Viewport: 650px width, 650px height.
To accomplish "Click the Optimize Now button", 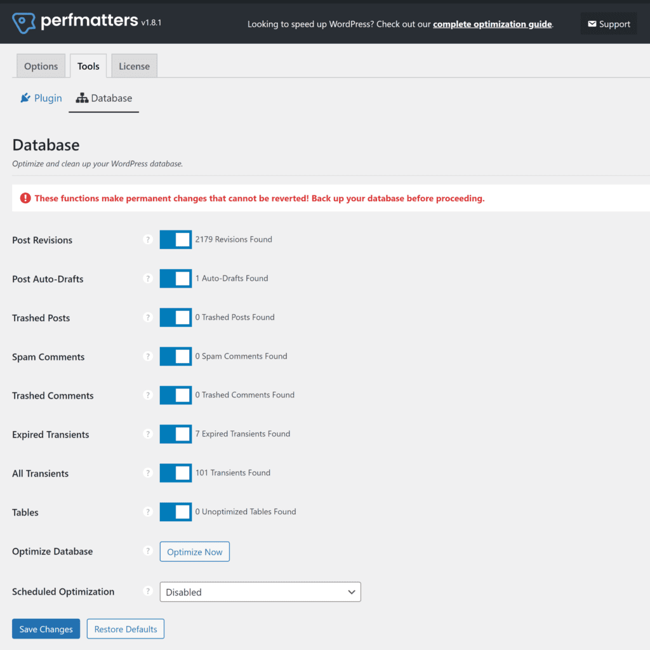I will point(195,552).
